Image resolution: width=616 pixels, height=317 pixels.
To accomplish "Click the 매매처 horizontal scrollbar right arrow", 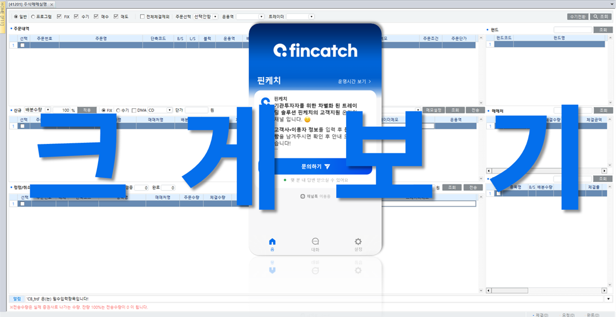I will tap(604, 171).
